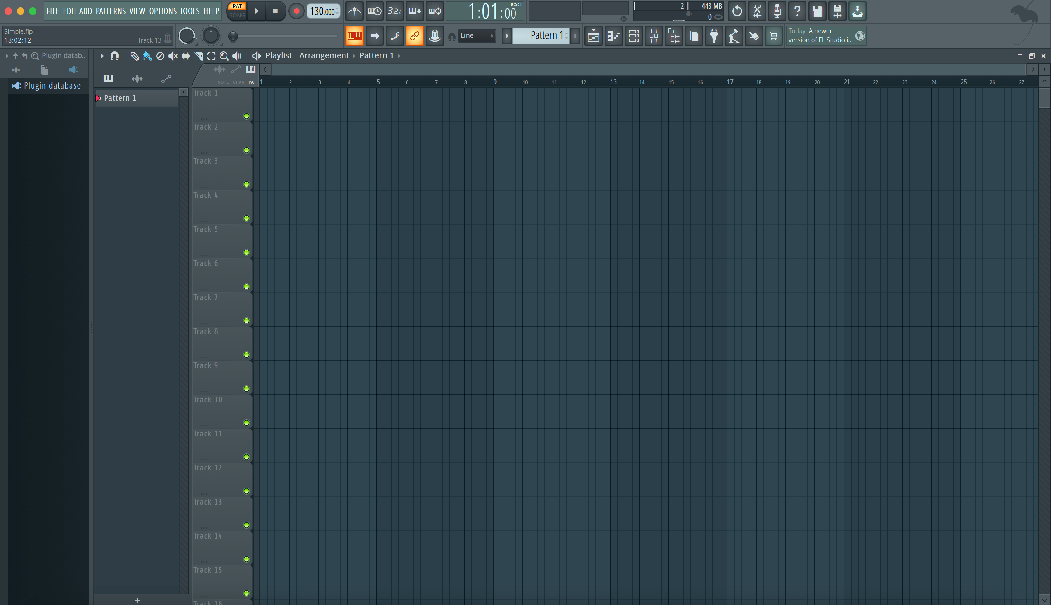Open the FILE menu
1051x605 pixels.
point(53,11)
